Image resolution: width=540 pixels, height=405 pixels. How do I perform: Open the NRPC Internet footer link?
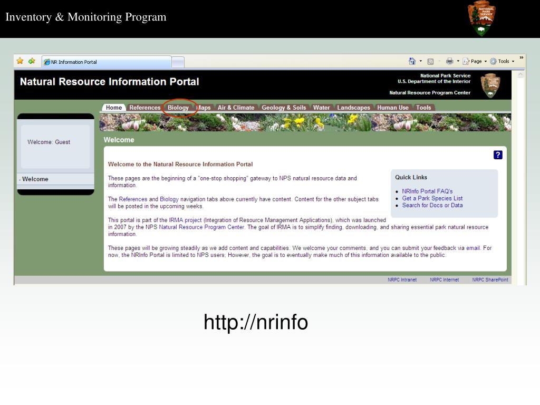point(444,279)
